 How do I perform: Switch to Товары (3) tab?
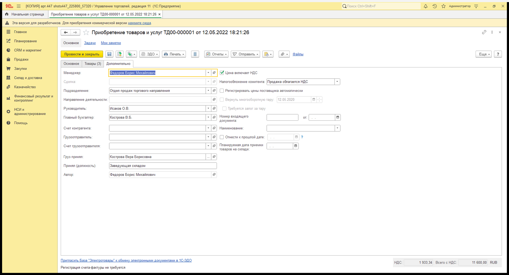click(93, 64)
